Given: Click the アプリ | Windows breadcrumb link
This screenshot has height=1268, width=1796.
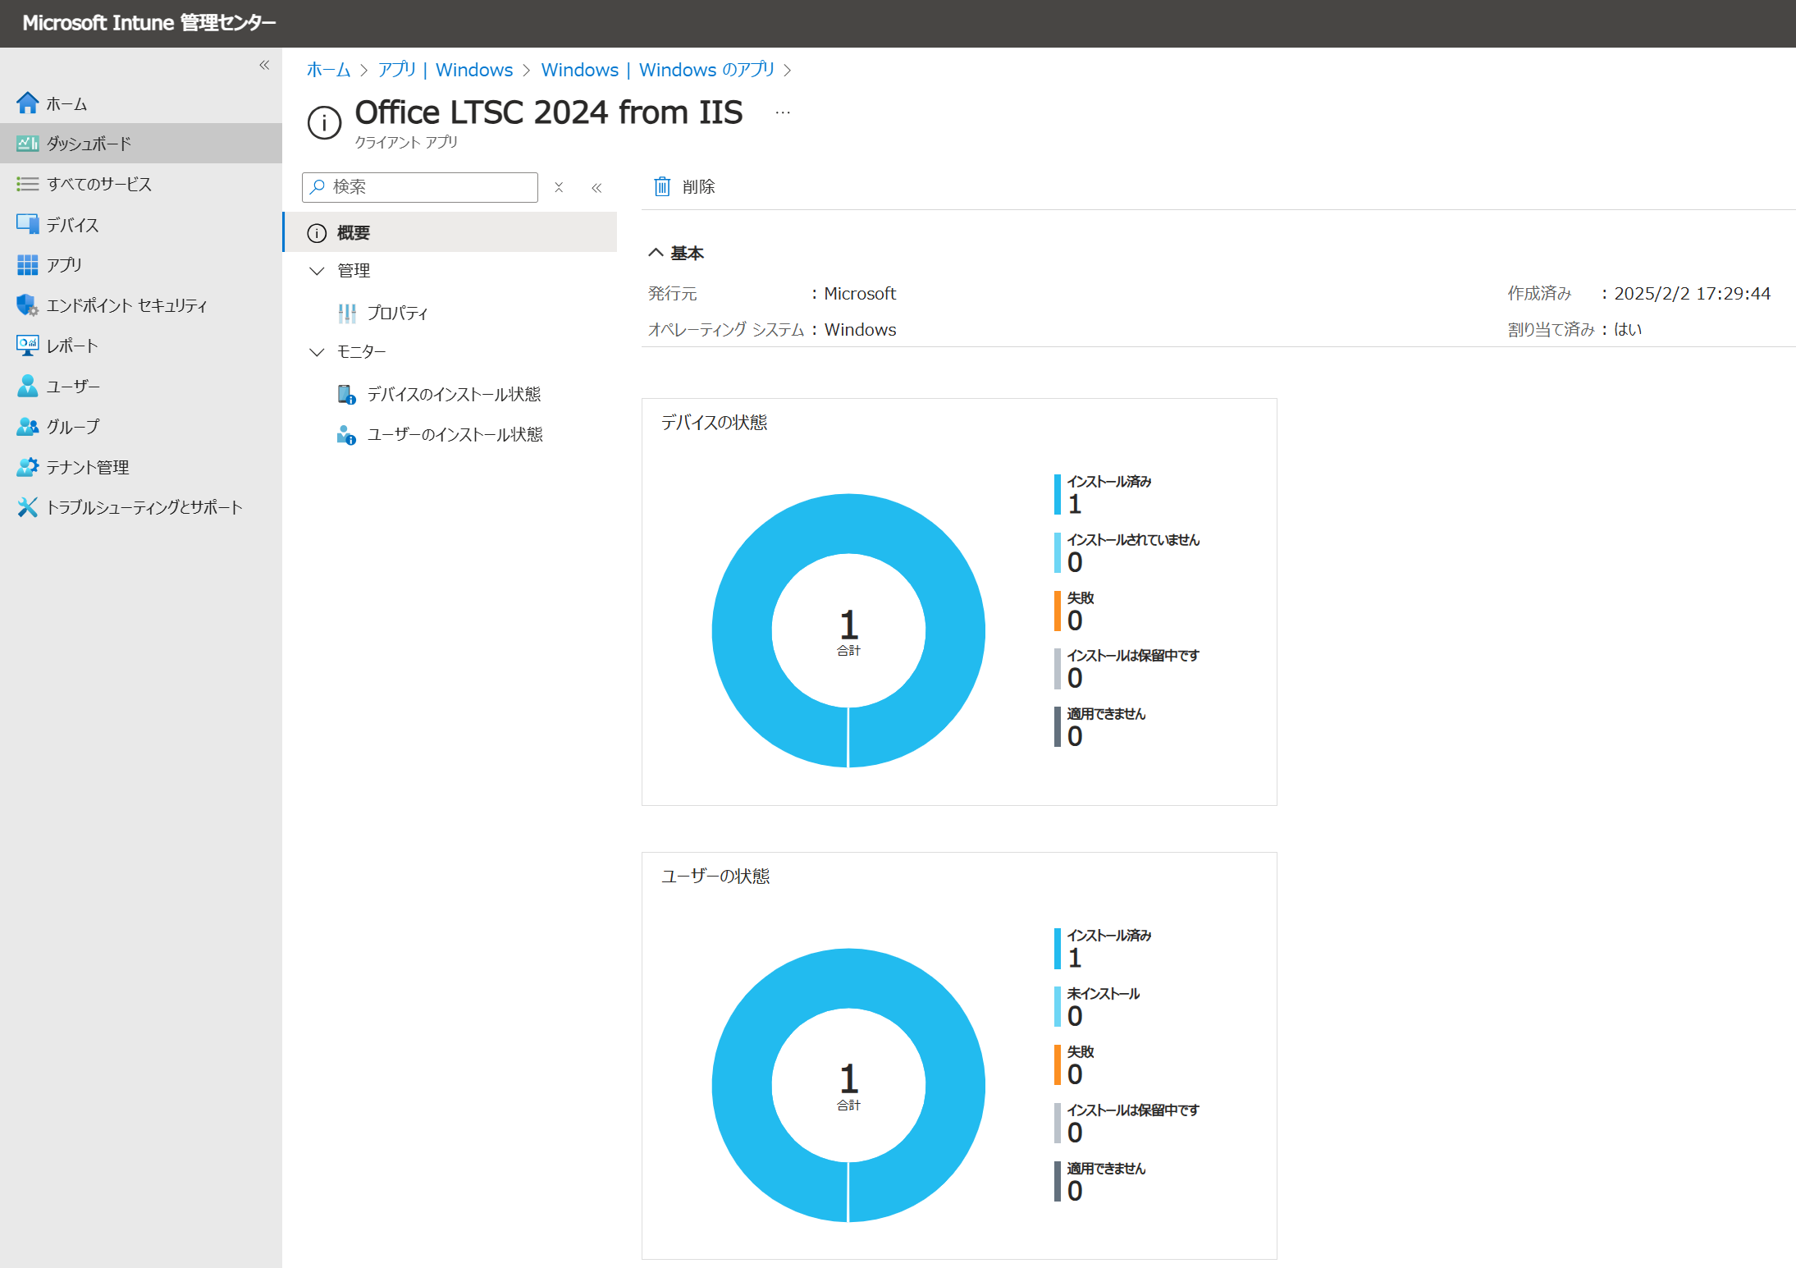Looking at the screenshot, I should (x=445, y=70).
